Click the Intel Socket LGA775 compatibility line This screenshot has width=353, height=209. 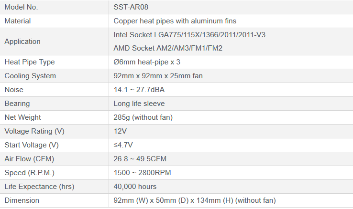[x=189, y=35]
